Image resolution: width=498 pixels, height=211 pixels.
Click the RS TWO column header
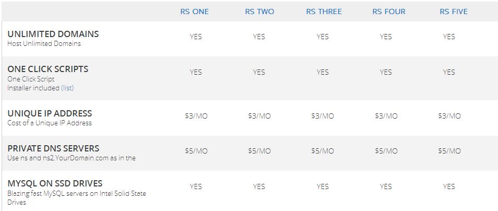click(259, 11)
